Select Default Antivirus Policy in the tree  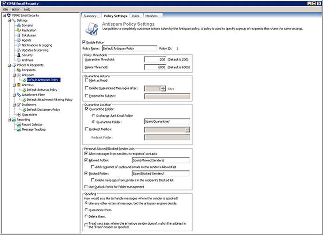coord(42,90)
